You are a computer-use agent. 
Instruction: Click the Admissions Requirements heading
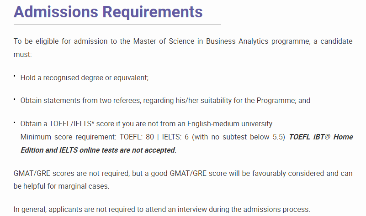point(108,12)
